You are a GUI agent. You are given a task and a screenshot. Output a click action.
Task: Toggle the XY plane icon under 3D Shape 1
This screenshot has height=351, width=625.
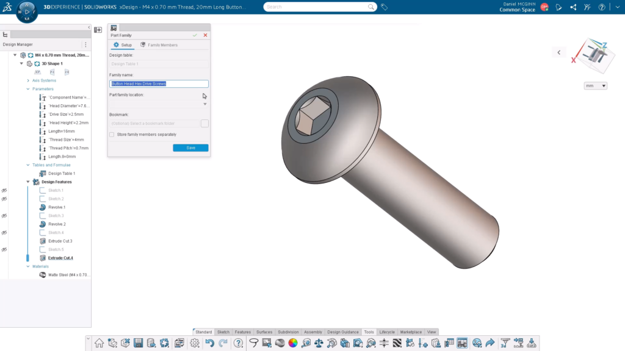pyautogui.click(x=37, y=72)
